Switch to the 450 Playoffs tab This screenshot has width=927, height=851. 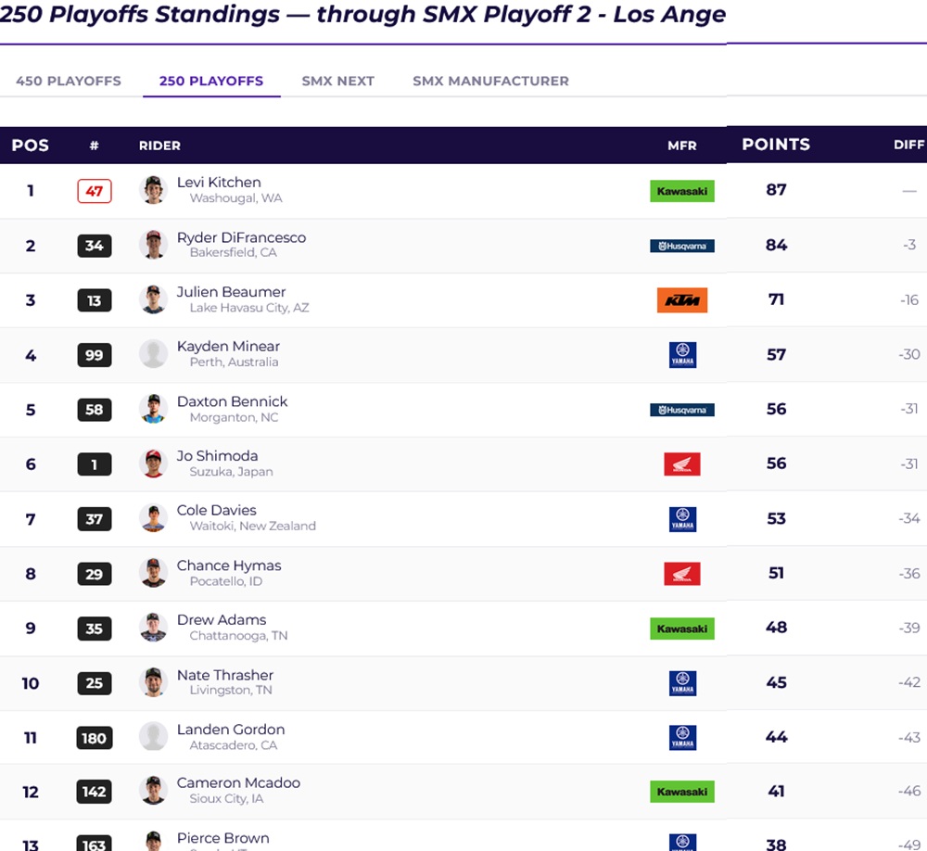(69, 81)
